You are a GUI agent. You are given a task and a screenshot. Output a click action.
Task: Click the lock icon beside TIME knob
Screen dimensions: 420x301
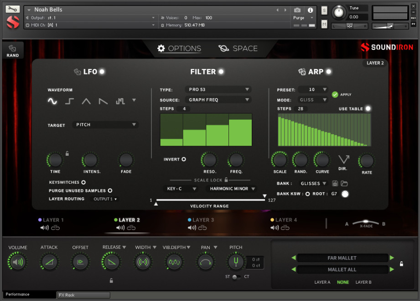point(67,153)
